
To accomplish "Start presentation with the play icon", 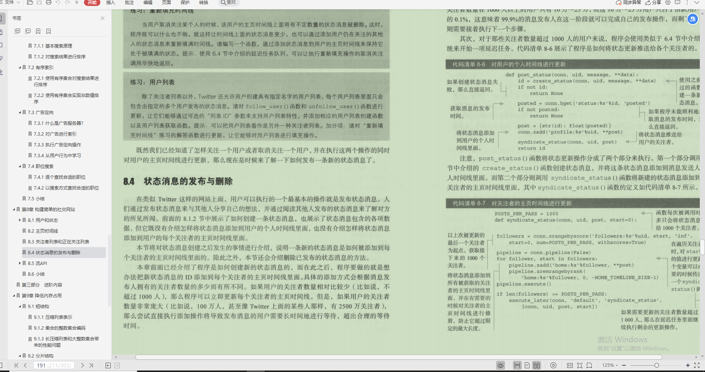I will 553,365.
